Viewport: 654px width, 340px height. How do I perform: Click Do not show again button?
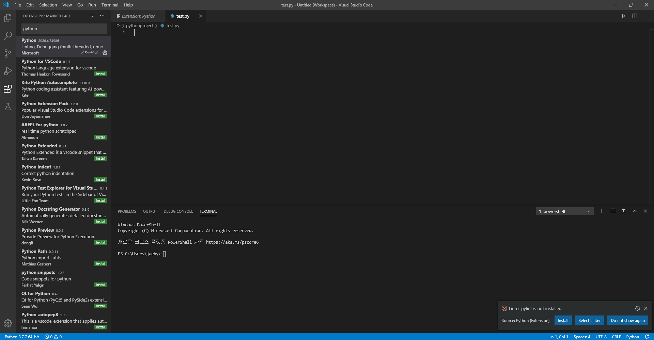click(x=628, y=320)
